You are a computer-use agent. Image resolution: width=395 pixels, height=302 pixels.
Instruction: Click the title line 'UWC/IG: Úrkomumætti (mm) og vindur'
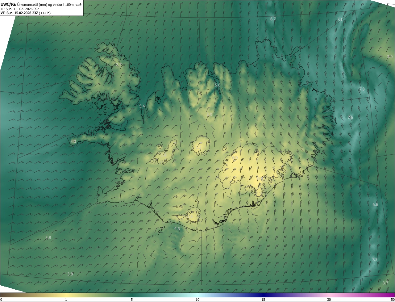point(41,4)
